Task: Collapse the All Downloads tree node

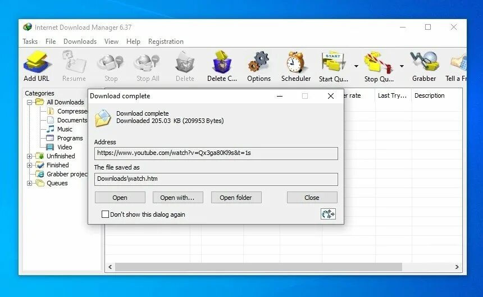Action: [x=30, y=102]
